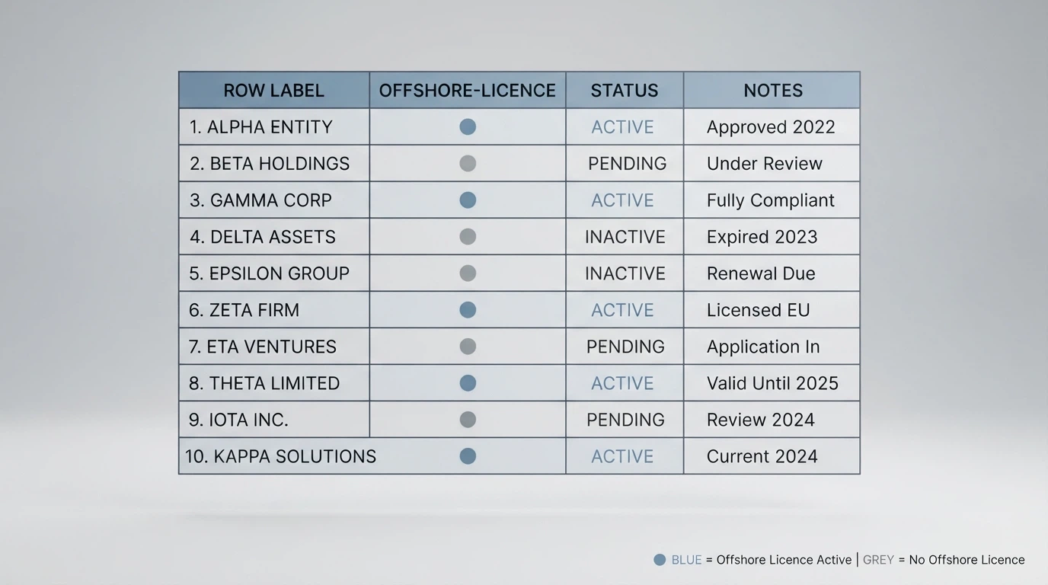Click the 'Licensed EU' note
This screenshot has height=585, width=1048.
(x=758, y=310)
